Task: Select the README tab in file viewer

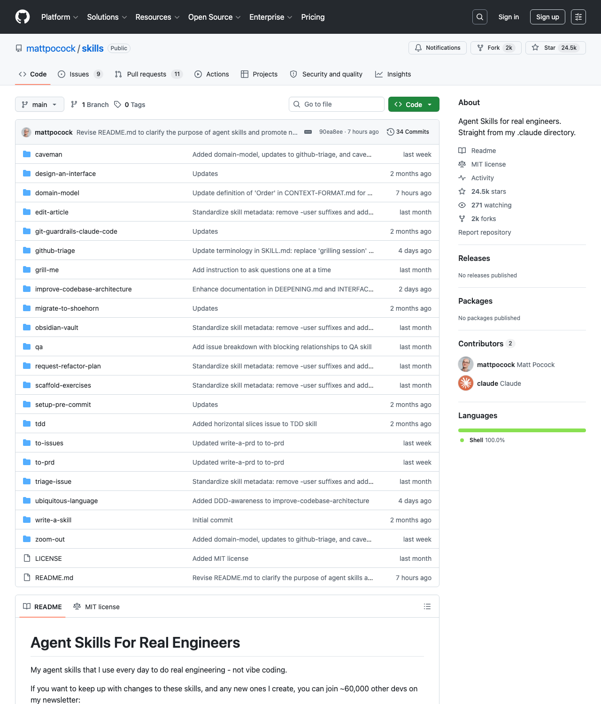Action: pyautogui.click(x=42, y=607)
